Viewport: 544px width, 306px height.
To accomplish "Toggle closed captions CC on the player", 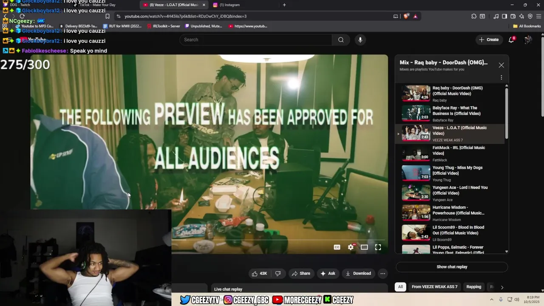I will pos(337,247).
